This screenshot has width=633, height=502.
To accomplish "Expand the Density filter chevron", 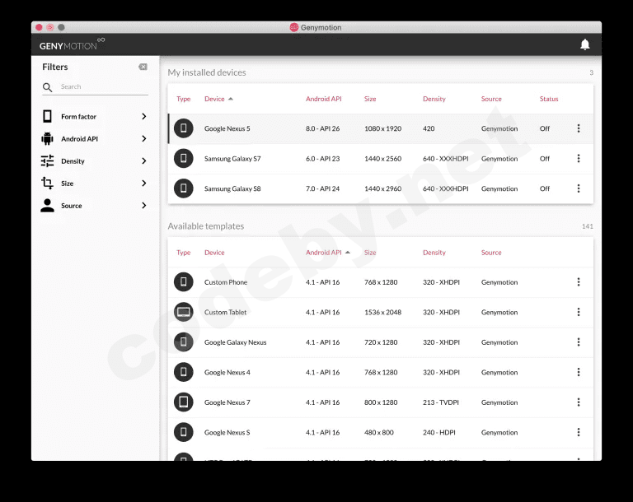I will click(x=144, y=160).
